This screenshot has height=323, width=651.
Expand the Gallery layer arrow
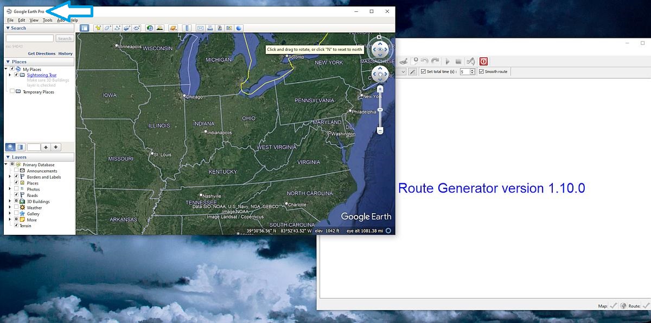10,214
